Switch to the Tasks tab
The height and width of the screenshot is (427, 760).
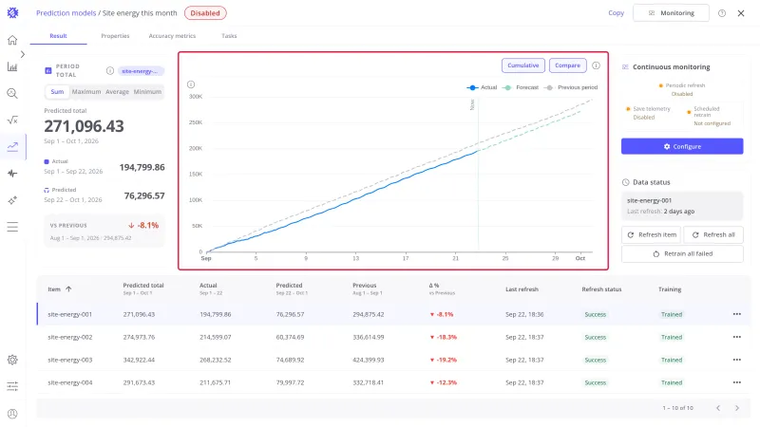229,36
